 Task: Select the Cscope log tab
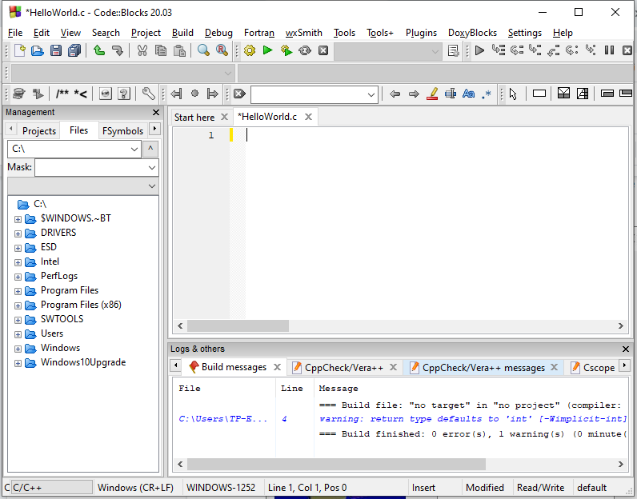(x=599, y=368)
